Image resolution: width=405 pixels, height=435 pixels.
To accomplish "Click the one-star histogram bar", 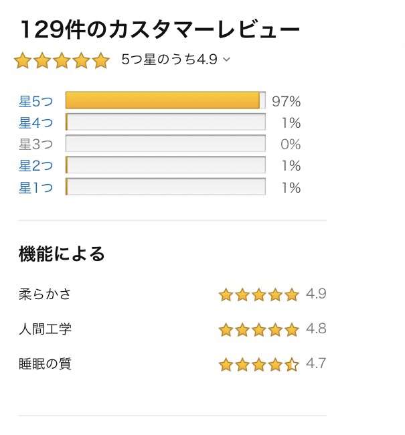I will (165, 187).
